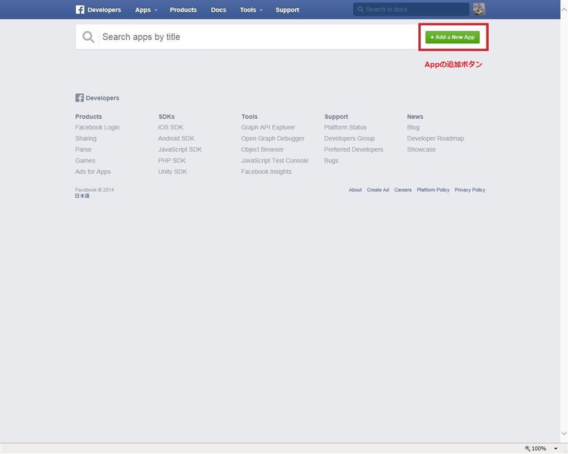Open the Privacy Policy footer link
The height and width of the screenshot is (454, 568).
tap(470, 190)
